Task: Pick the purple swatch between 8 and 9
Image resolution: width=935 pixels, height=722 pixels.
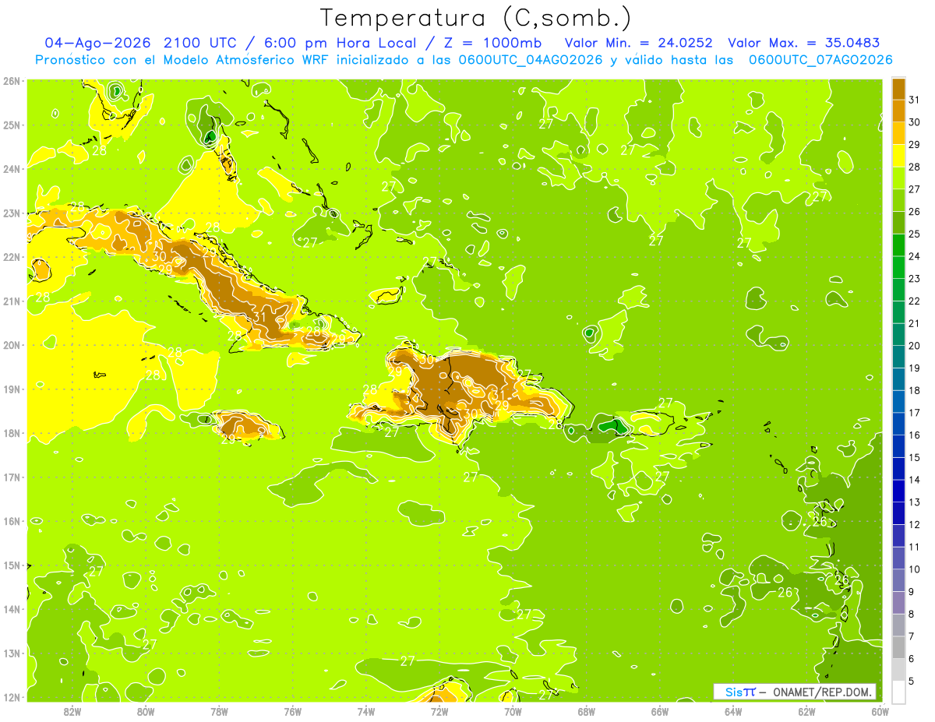Action: (898, 603)
